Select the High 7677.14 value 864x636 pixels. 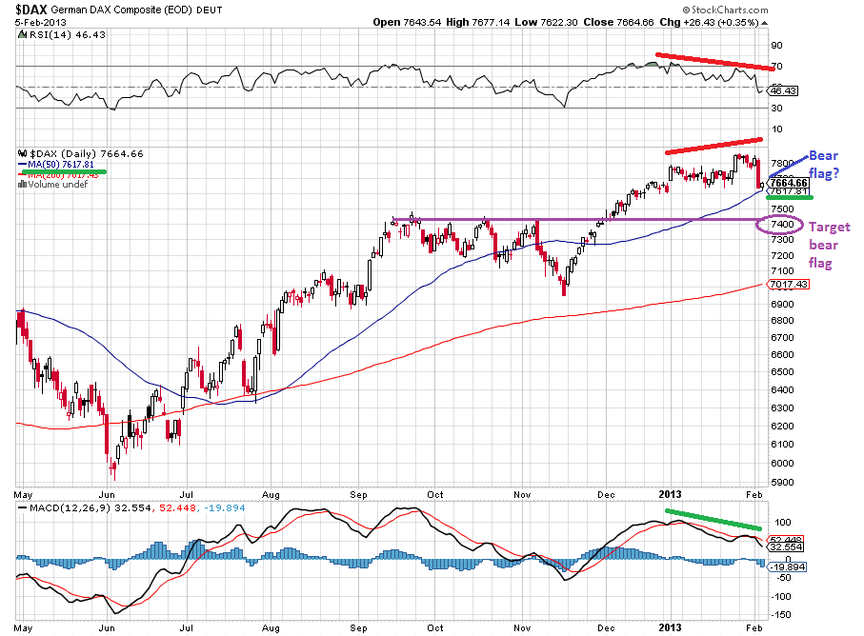pyautogui.click(x=478, y=22)
